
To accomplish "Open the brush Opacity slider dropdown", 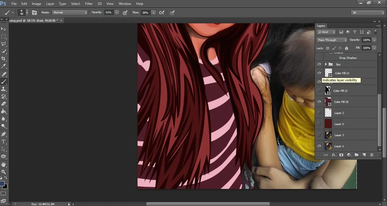I will (117, 13).
